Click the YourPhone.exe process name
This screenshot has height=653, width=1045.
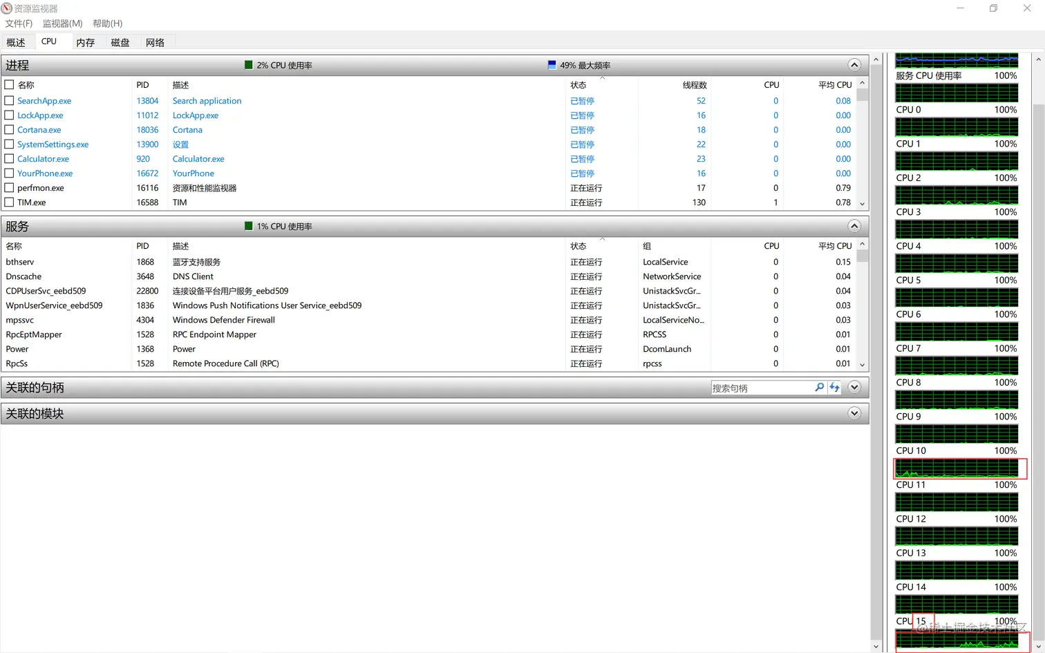45,173
